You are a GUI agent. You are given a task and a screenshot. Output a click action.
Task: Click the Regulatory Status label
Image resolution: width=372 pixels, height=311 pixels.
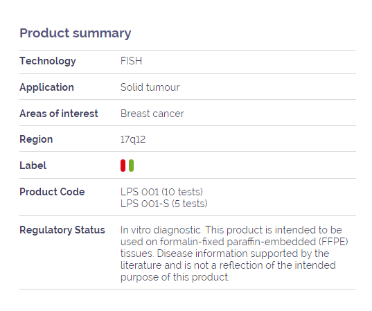coord(62,230)
